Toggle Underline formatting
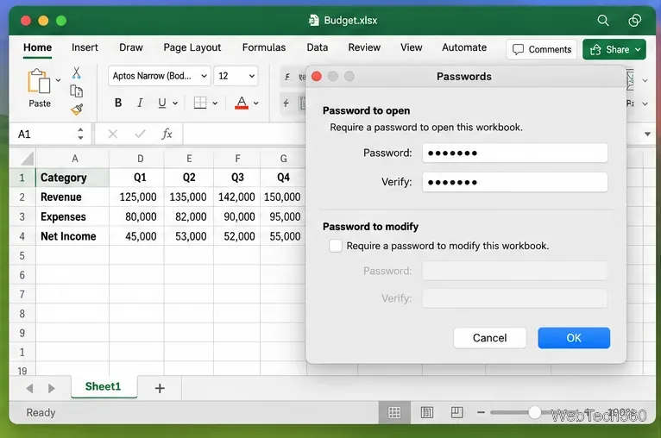Image resolution: width=661 pixels, height=438 pixels. click(162, 103)
